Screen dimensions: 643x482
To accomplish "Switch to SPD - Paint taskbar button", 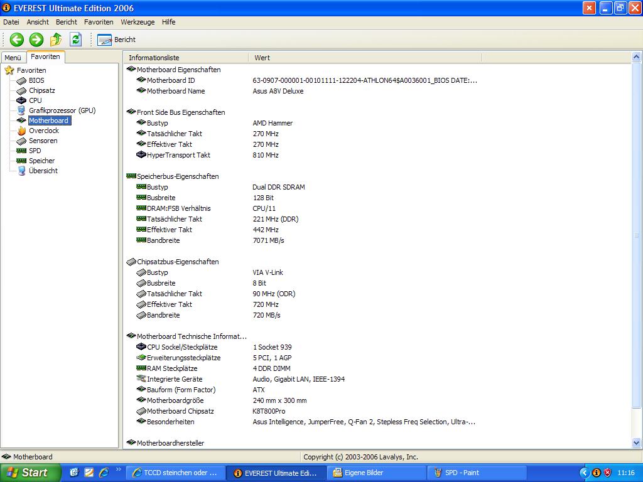I will tap(477, 473).
